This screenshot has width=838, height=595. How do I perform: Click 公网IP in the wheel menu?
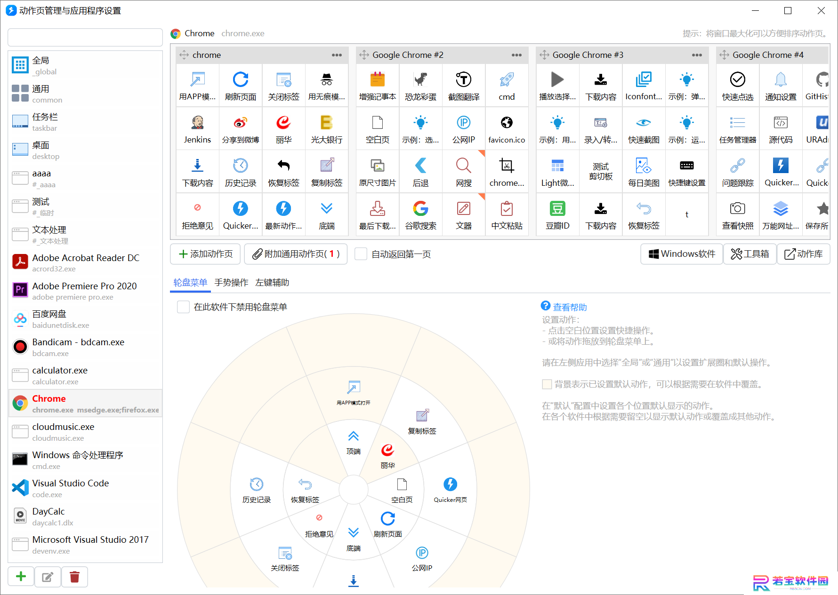pyautogui.click(x=422, y=559)
